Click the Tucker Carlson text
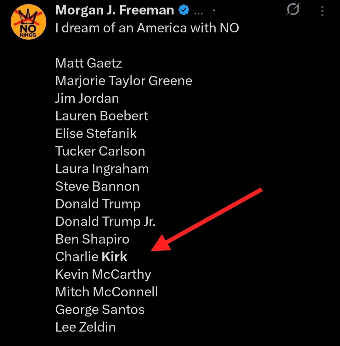This screenshot has height=346, width=340. [x=100, y=151]
